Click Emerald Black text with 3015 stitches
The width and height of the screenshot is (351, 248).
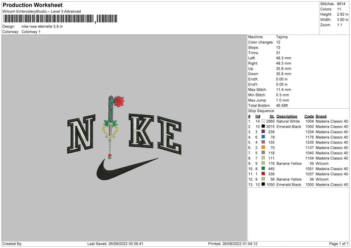(x=289, y=126)
